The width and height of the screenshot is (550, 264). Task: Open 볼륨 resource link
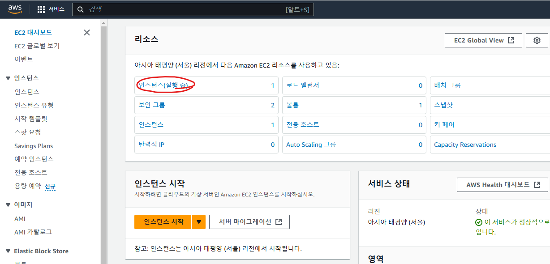292,105
